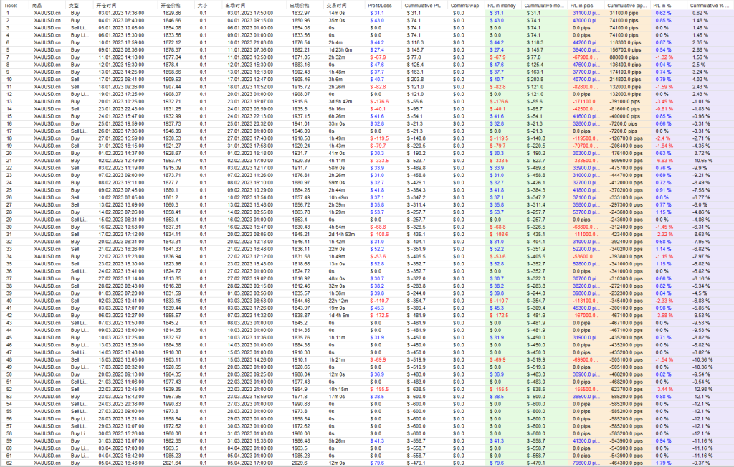Click the Ticket column header
The image size is (734, 467).
(11, 4)
